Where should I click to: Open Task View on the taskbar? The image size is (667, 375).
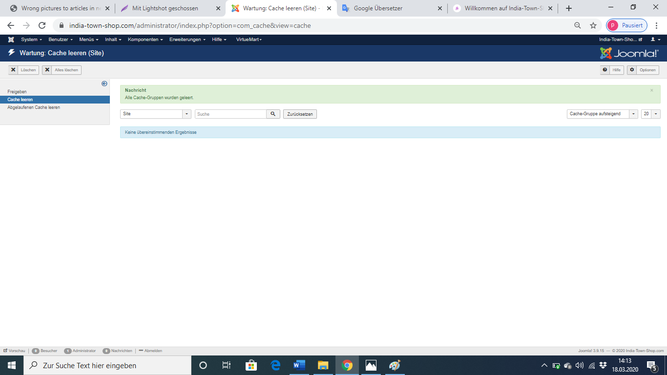click(227, 365)
